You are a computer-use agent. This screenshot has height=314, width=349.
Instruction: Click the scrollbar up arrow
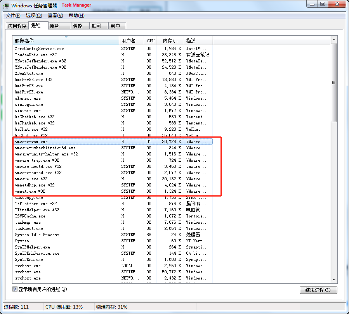334,40
